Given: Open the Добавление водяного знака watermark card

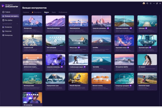Looking at the screenshot, I should click(x=32, y=63).
